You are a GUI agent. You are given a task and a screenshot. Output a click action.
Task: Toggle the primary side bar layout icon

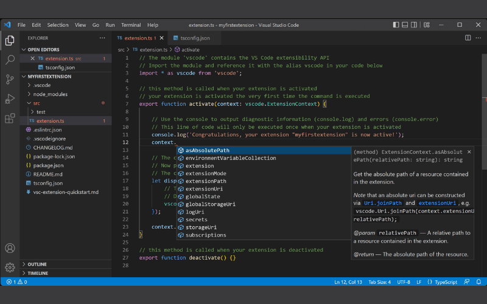[396, 25]
